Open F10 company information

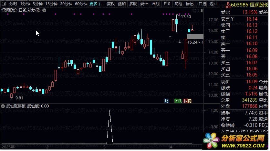(x=167, y=4)
